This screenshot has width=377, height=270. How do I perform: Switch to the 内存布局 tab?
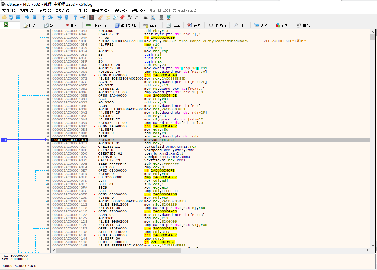click(x=96, y=25)
